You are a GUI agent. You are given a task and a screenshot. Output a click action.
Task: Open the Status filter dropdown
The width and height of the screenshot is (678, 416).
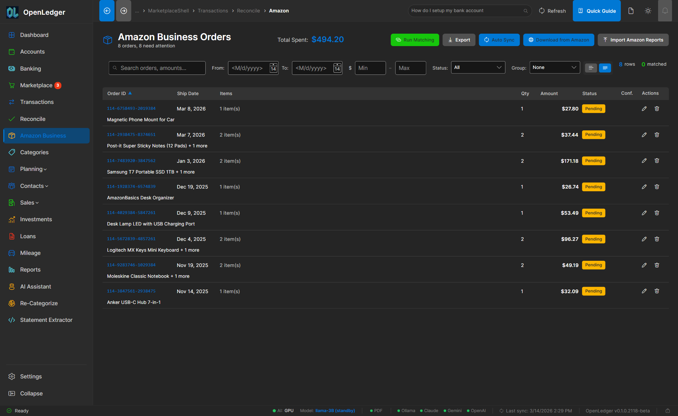478,67
